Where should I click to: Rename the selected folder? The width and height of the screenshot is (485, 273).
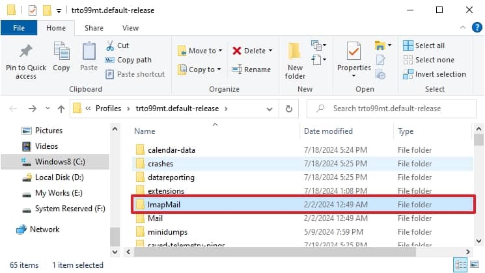(251, 70)
